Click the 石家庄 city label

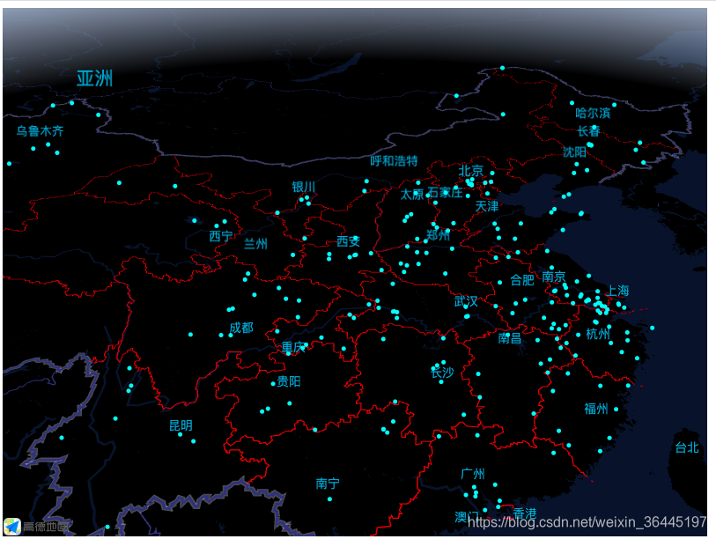click(445, 192)
